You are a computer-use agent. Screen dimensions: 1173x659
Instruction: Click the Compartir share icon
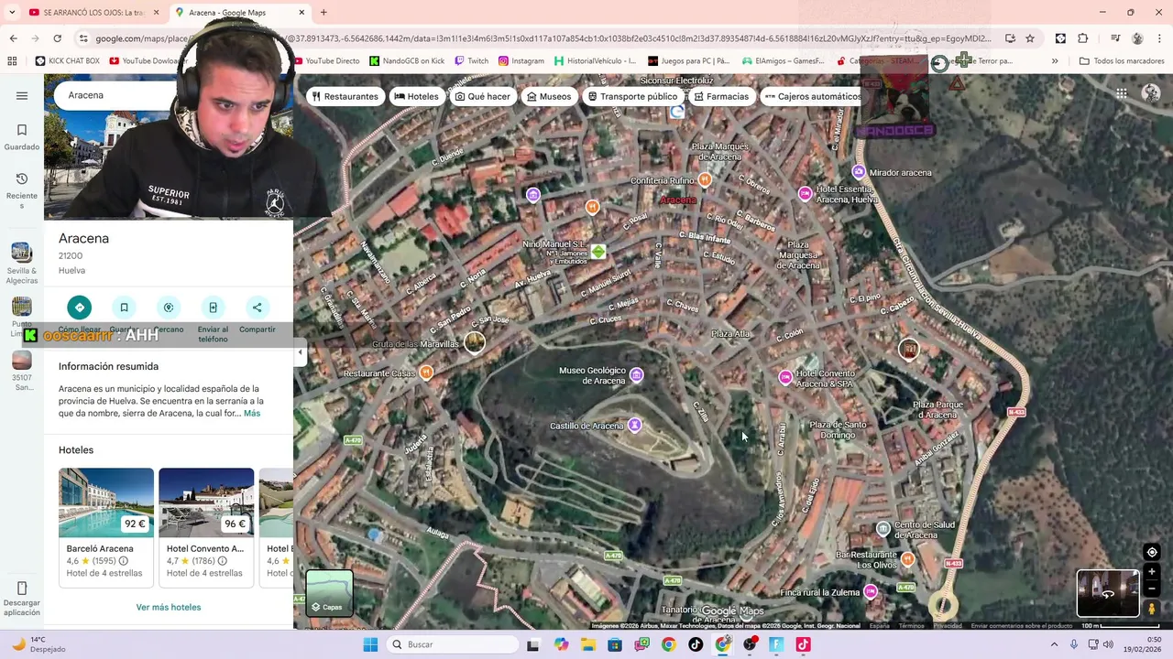(x=257, y=308)
